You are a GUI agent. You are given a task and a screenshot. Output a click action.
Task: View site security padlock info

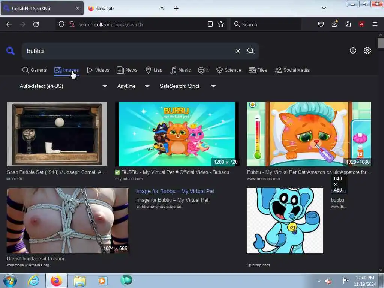[x=72, y=24]
